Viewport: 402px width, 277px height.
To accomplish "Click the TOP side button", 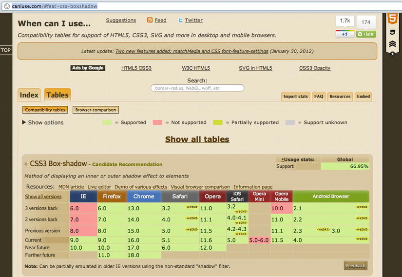I will [6, 50].
